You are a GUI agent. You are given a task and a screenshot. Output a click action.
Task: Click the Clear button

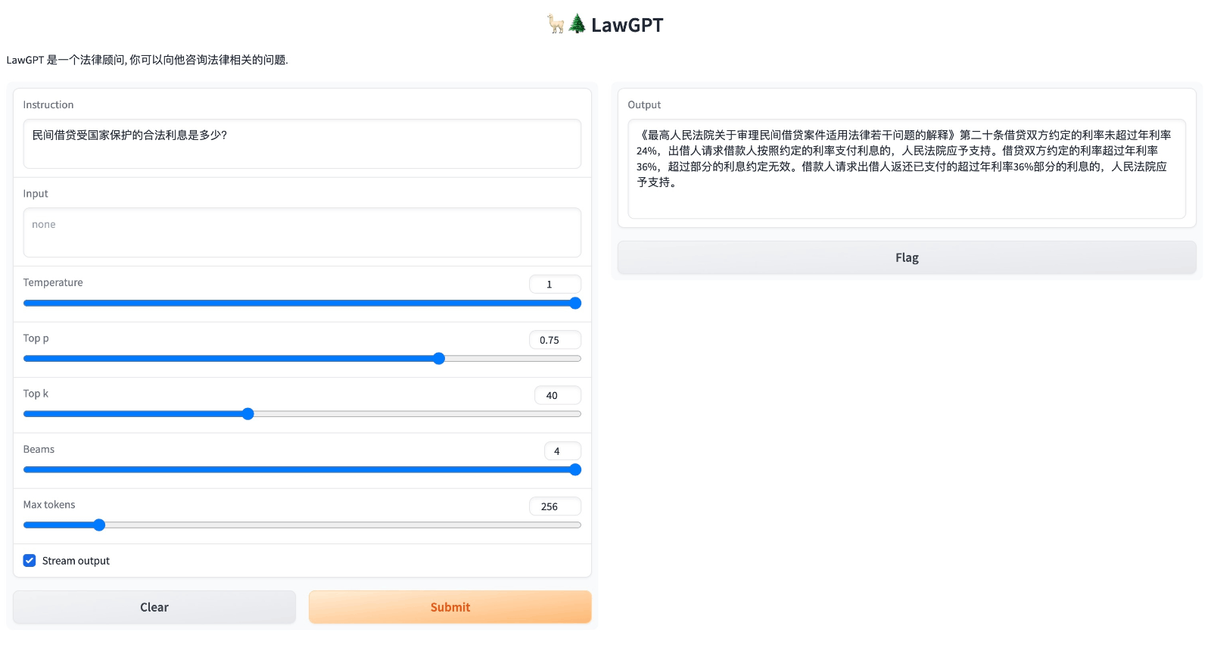(x=154, y=607)
